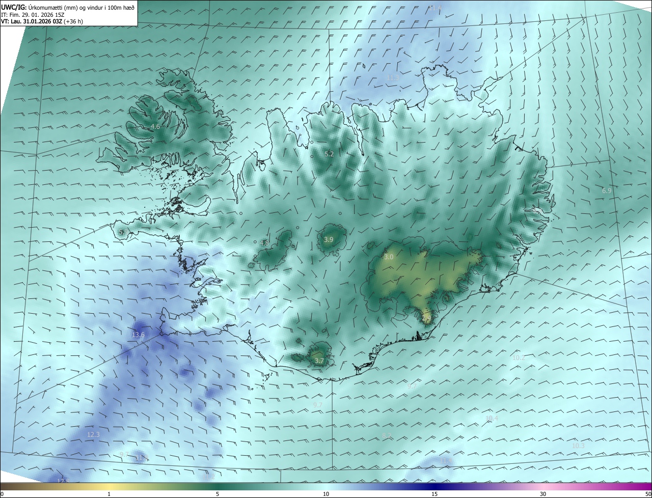Pick the 4.8 value label
652x498 pixels.
click(264, 243)
